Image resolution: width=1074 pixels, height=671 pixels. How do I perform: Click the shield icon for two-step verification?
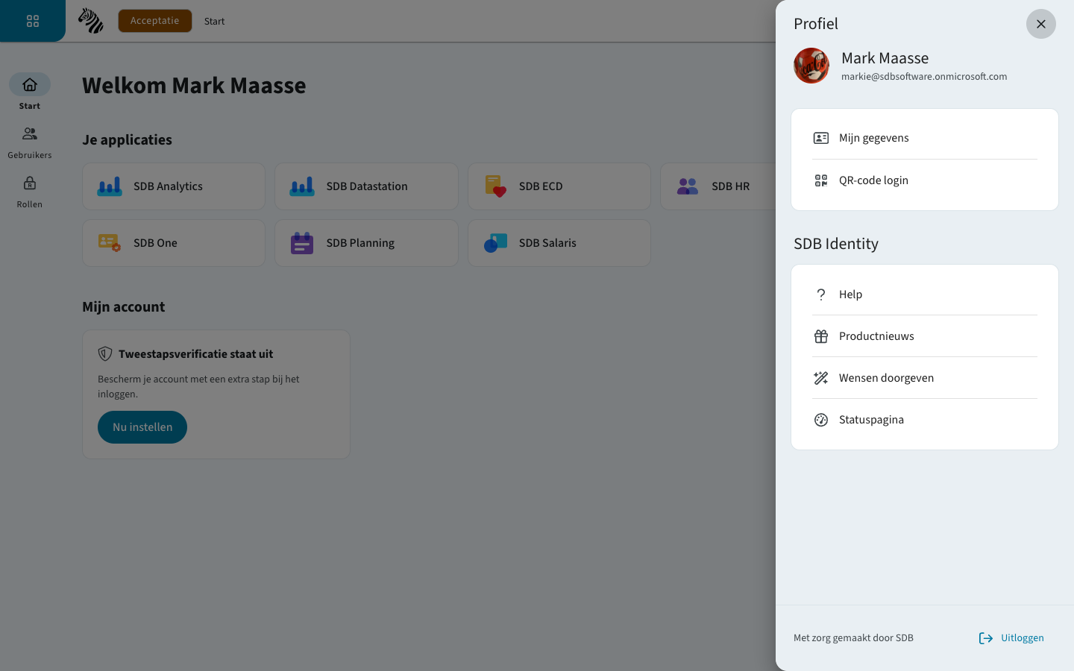(105, 354)
